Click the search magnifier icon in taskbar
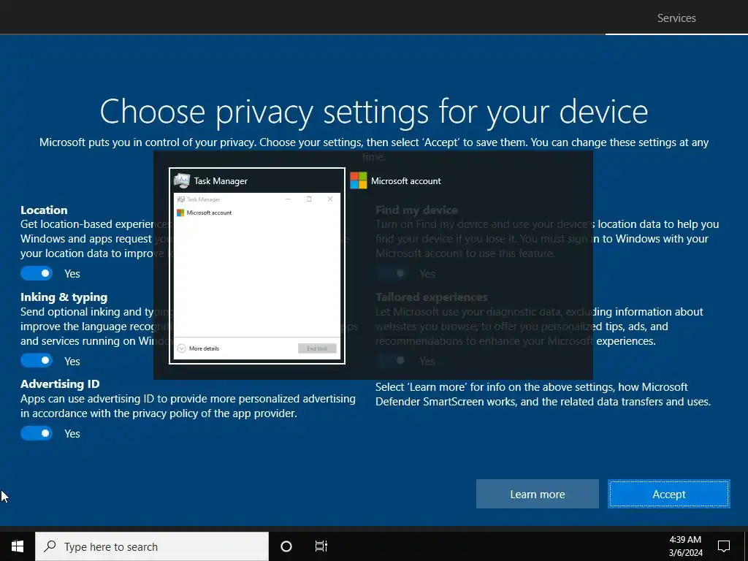Image resolution: width=748 pixels, height=561 pixels. pyautogui.click(x=50, y=546)
